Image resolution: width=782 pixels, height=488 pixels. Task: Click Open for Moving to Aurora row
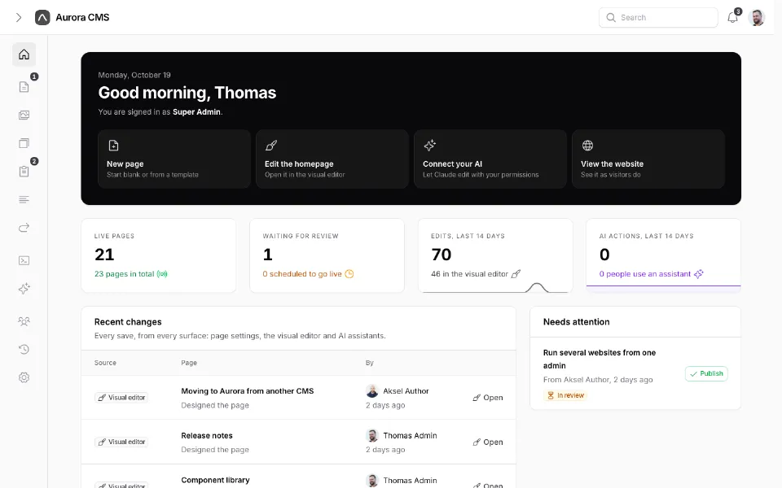488,398
